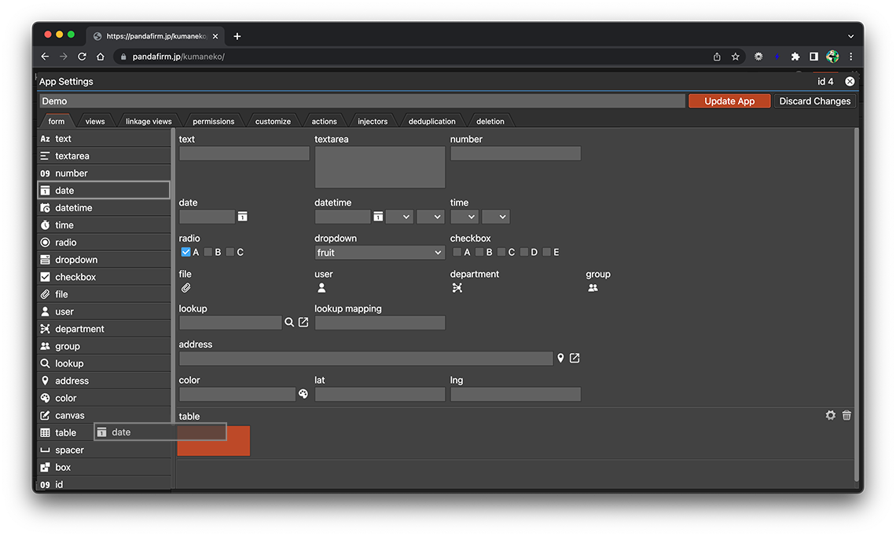Switch to the permissions tab

213,122
